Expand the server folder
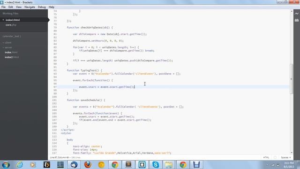The width and height of the screenshot is (300, 169). (x=8, y=47)
